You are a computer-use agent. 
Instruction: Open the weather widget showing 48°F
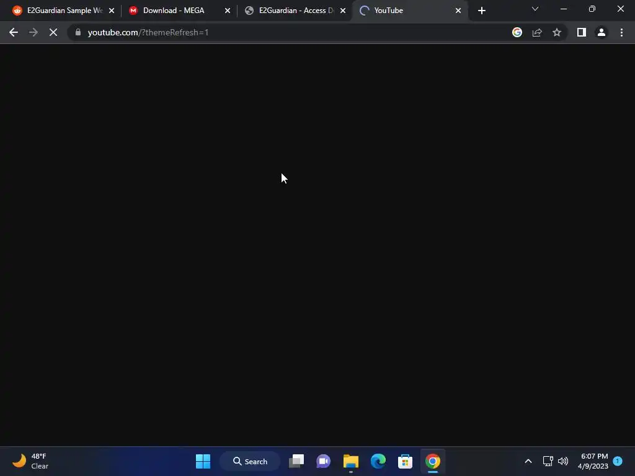point(30,461)
